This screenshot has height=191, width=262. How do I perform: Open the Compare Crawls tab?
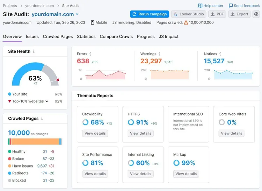(x=116, y=36)
